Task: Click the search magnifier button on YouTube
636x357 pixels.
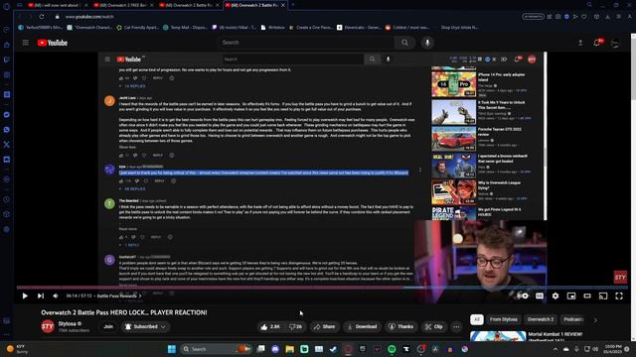Action: (404, 43)
